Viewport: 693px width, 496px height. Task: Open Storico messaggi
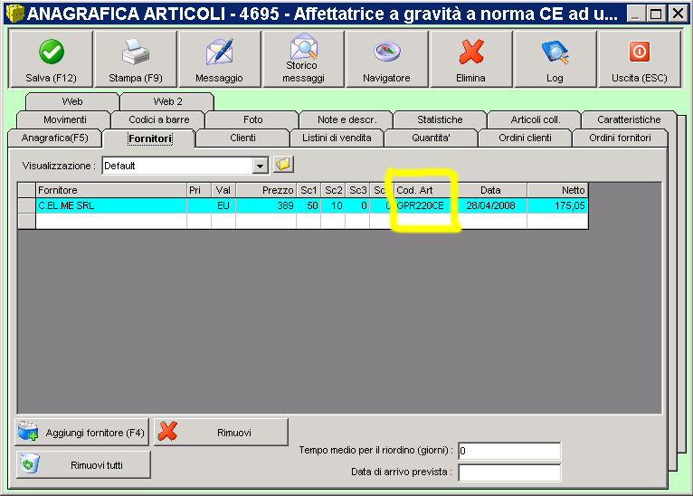click(x=303, y=59)
